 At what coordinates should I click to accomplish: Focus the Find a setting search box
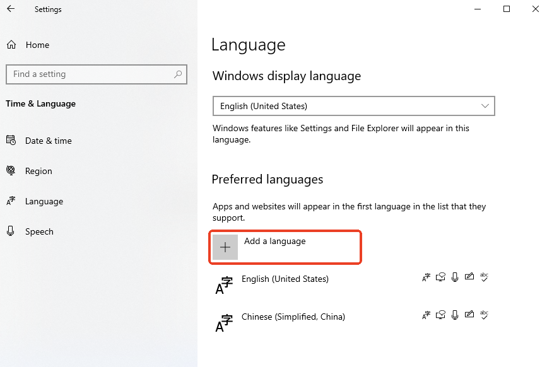pyautogui.click(x=97, y=74)
